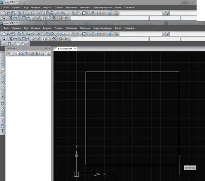Click the bottom-right corner of drawn rectangle
Image resolution: width=205 pixels, height=181 pixels.
click(x=179, y=165)
